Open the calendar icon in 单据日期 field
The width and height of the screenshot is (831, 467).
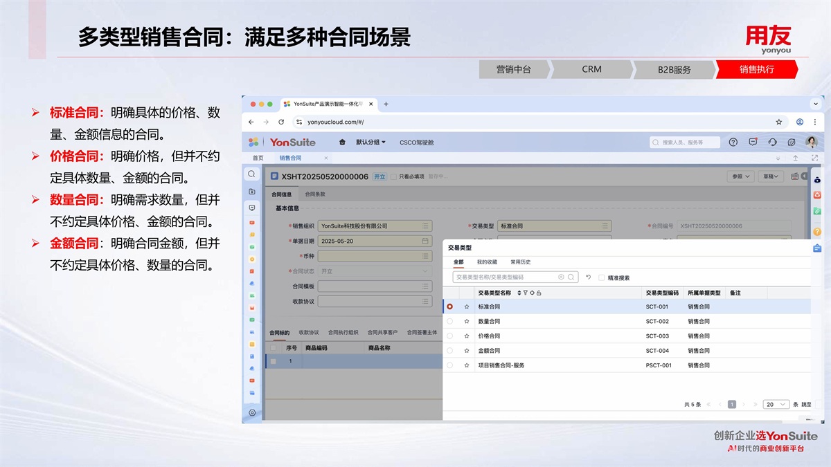(425, 241)
